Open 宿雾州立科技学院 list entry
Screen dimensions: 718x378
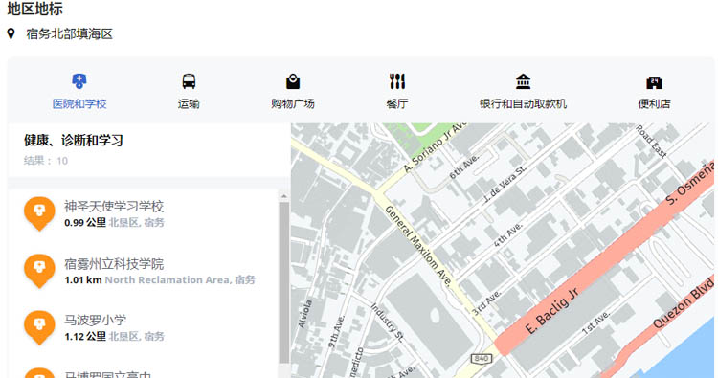coord(143,271)
